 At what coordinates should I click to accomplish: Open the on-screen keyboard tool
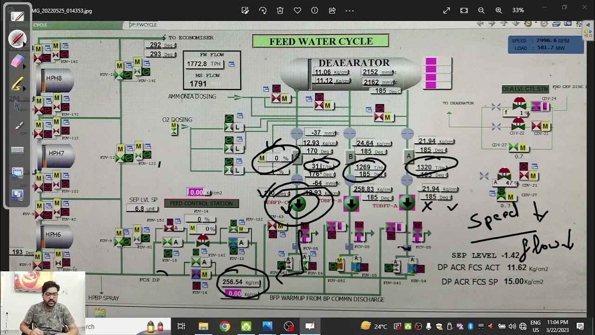click(17, 150)
